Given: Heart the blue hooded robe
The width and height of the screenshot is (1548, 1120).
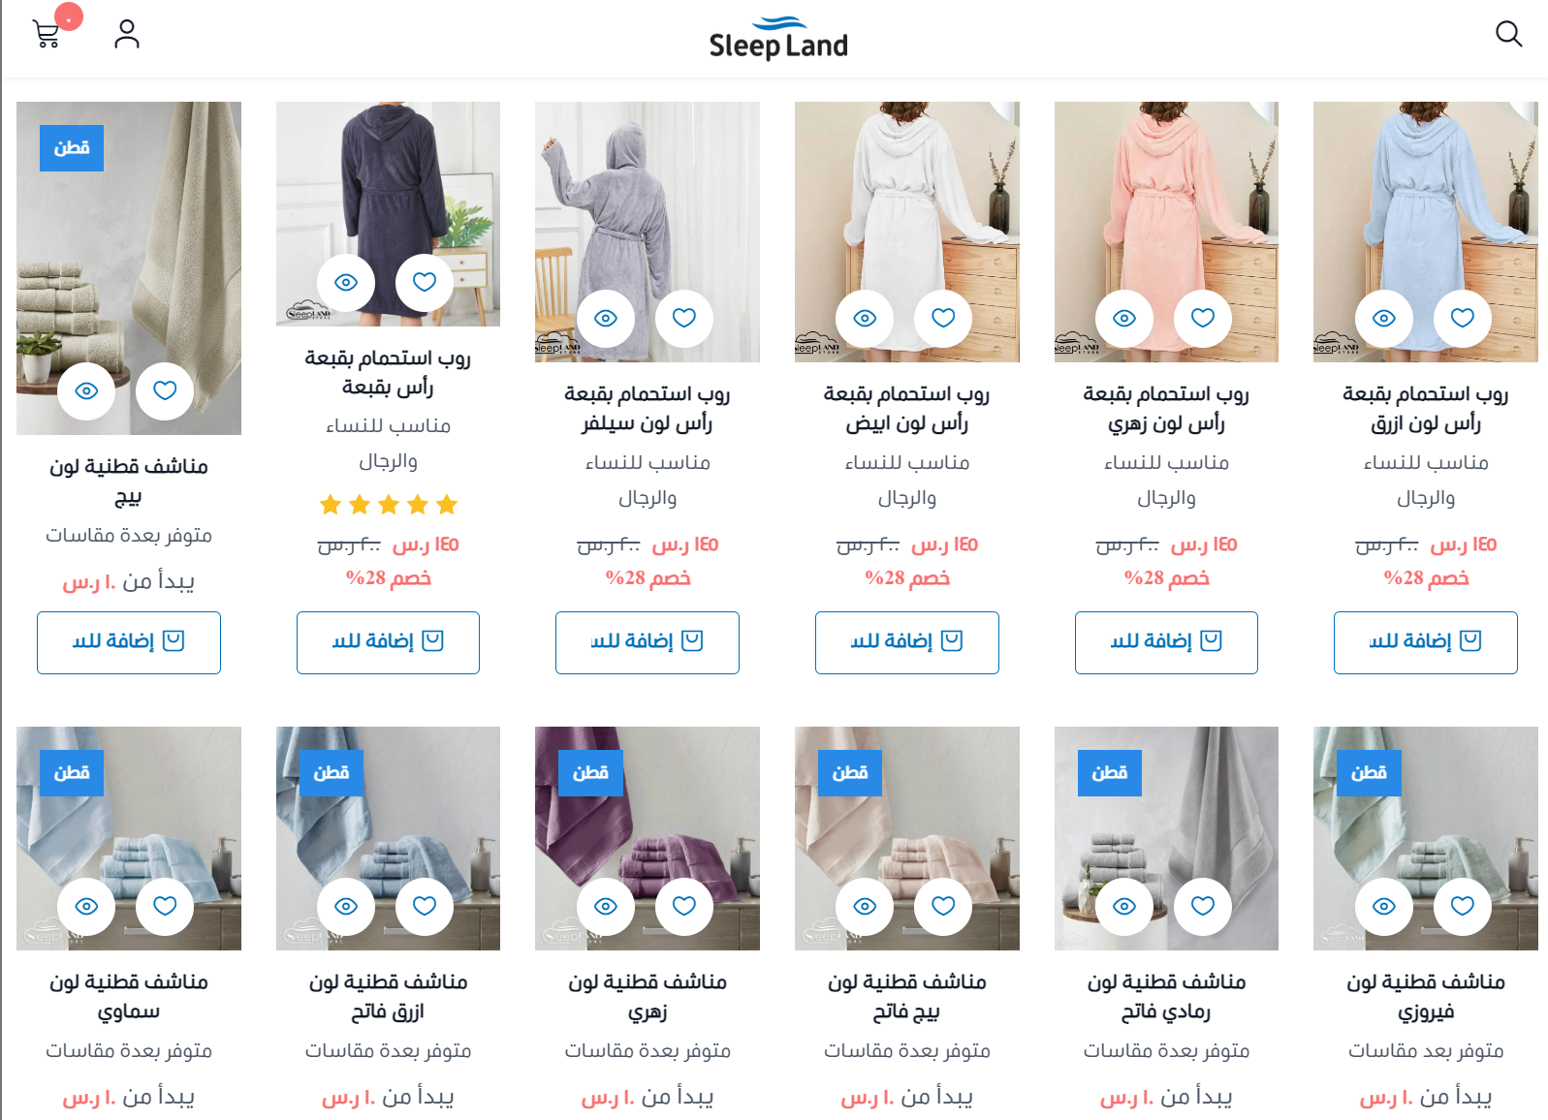Looking at the screenshot, I should point(1463,318).
